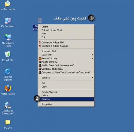This screenshot has height=132, width=134.
Task: Choose Create Shortcut entry
Action: (x=66, y=92)
